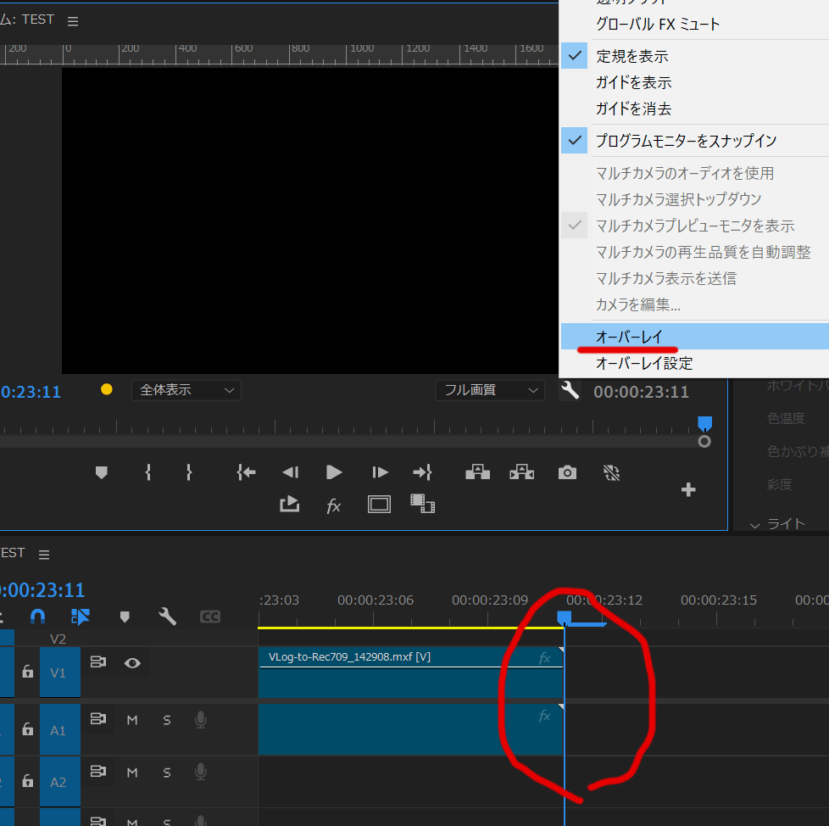Toggle Snap magnet in timeline
This screenshot has width=829, height=826.
point(37,617)
